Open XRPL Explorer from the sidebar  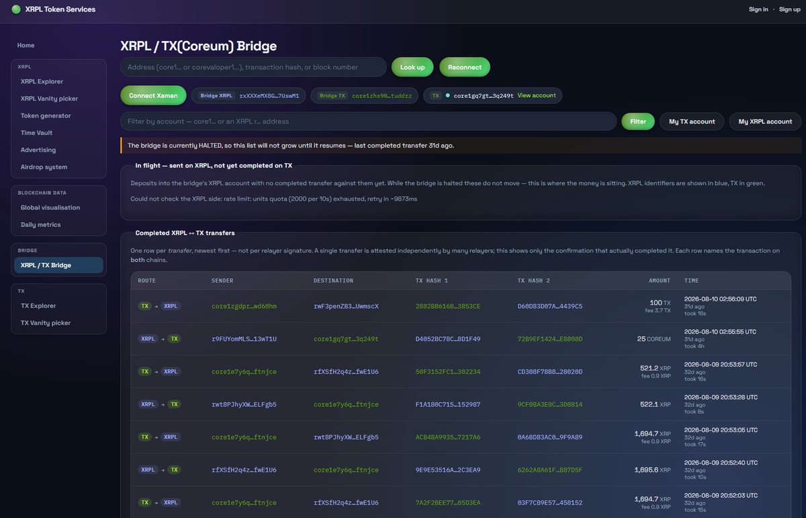42,82
